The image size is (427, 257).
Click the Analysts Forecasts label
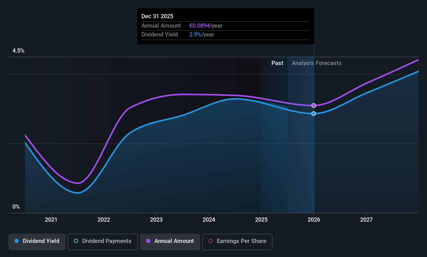316,63
